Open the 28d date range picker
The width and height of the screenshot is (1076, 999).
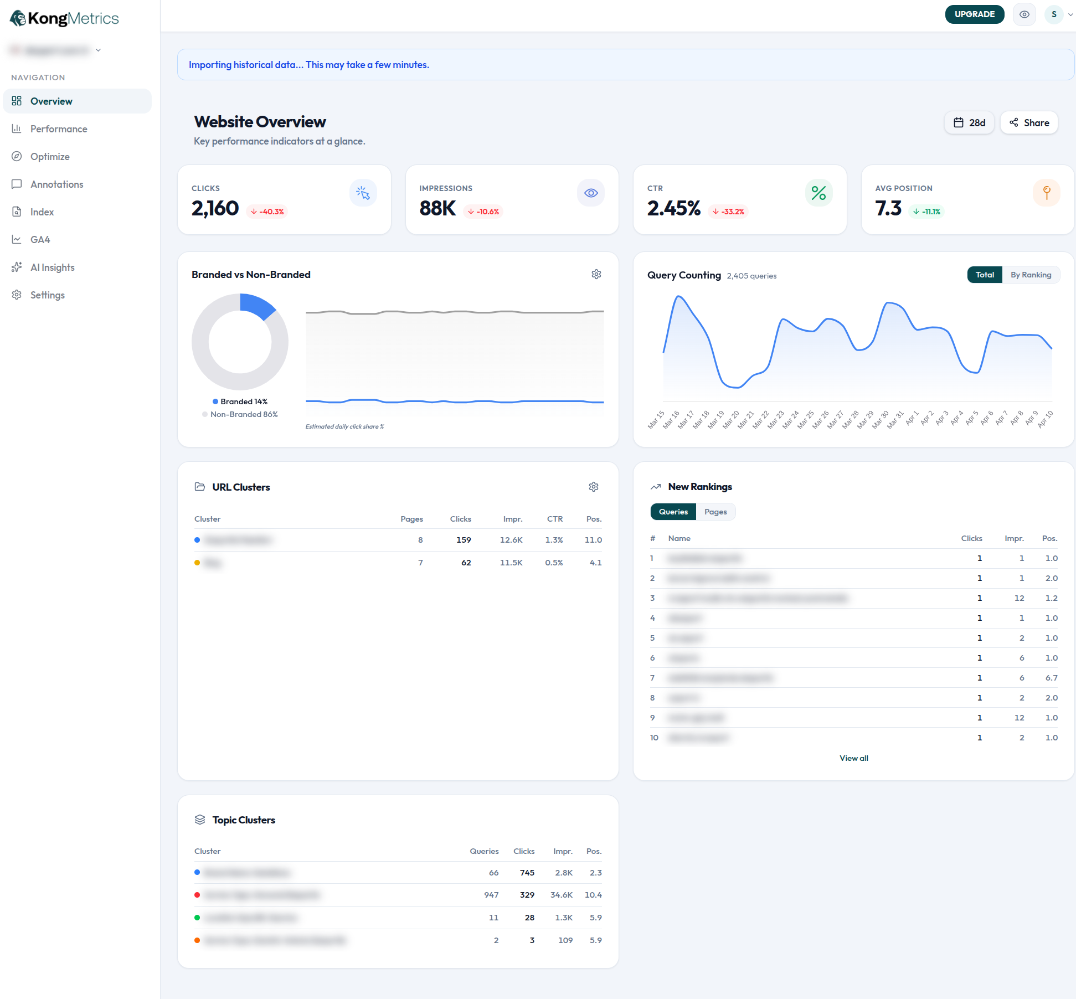pyautogui.click(x=969, y=122)
